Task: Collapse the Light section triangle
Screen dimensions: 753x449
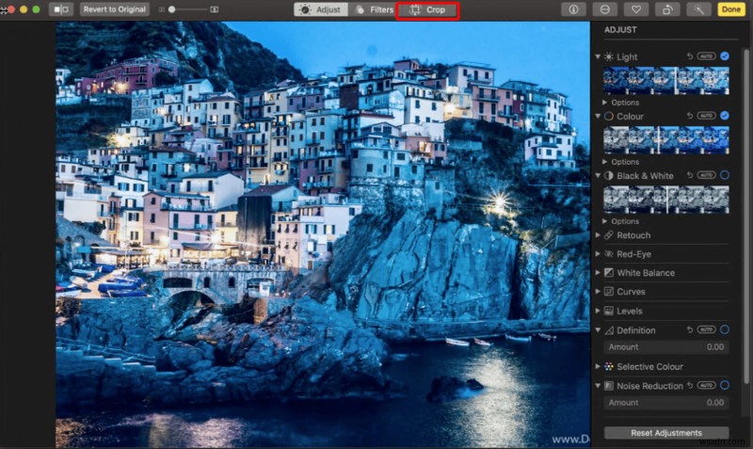Action: click(x=598, y=56)
